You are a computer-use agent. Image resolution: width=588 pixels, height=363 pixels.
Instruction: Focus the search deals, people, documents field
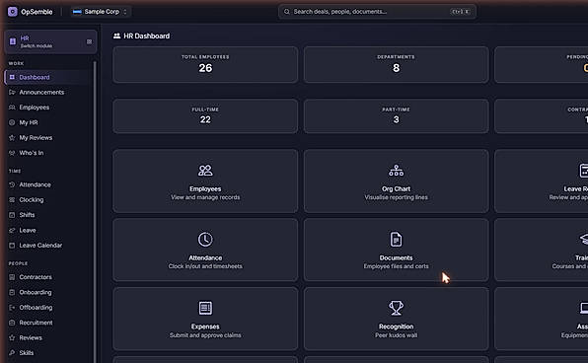(377, 12)
